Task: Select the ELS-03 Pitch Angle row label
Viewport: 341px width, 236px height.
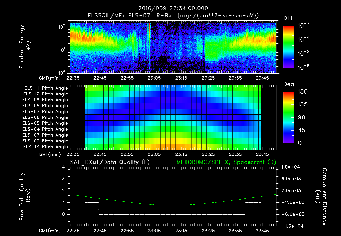Action: point(45,135)
